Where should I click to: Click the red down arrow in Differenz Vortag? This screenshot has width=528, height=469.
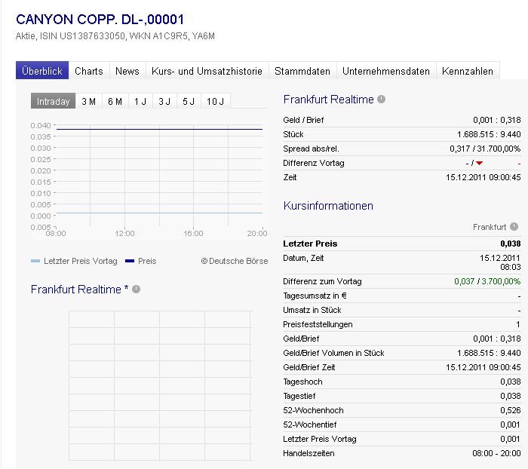[479, 164]
